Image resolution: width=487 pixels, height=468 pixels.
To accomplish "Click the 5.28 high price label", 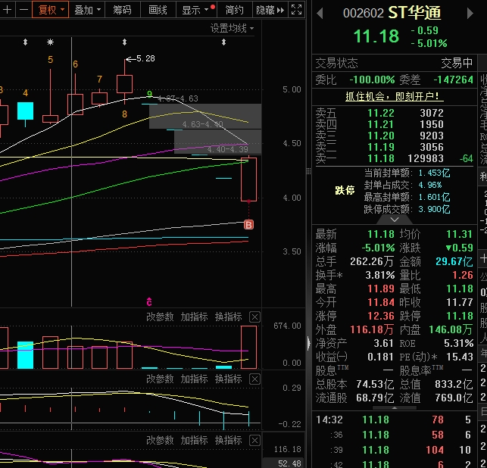I will [145, 58].
